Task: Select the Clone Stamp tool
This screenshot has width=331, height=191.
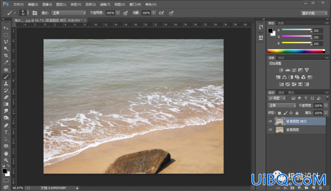Action: [x=6, y=84]
